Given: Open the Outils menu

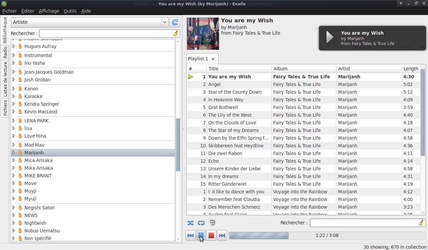Looking at the screenshot, I should [70, 11].
